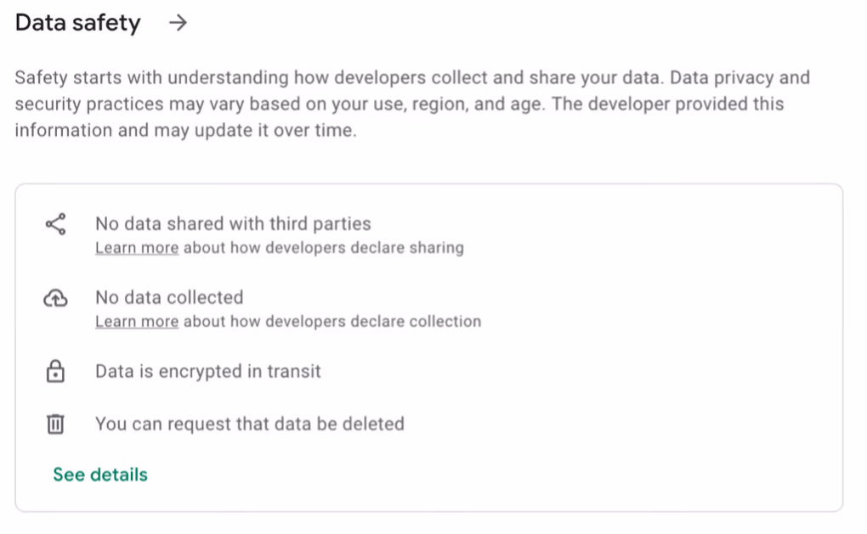Select the 'No data shared with third parties' row
Screen dimensions: 867x534
(x=233, y=223)
